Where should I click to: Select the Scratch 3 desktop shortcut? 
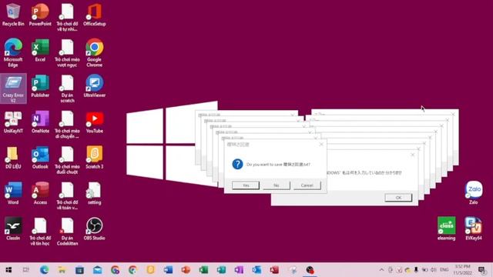pos(94,158)
